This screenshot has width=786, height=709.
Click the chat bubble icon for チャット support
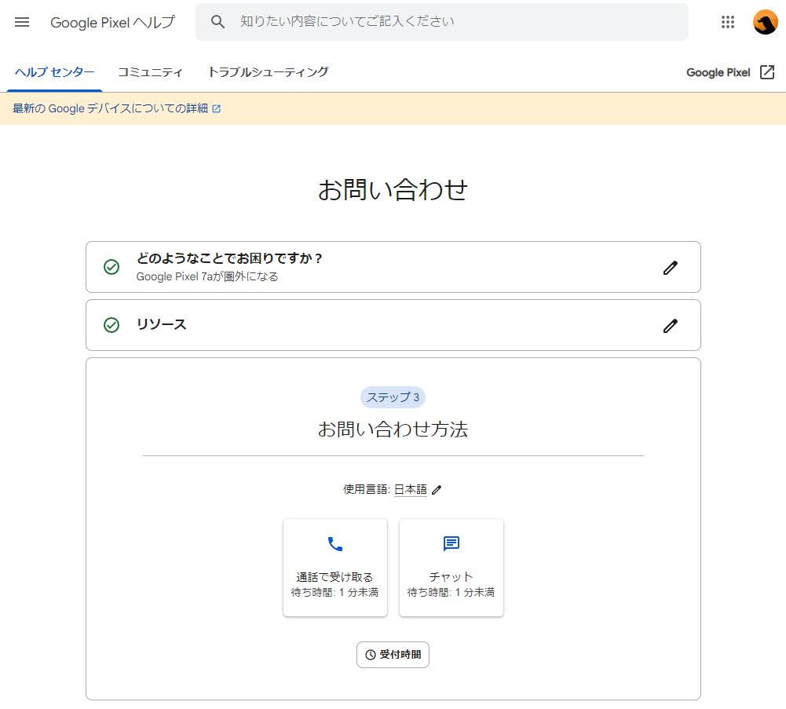[x=451, y=542]
